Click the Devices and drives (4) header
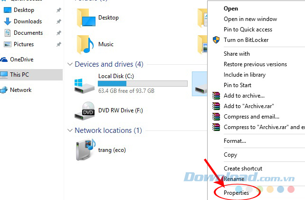Screen dimensions: 305x200 109,64
